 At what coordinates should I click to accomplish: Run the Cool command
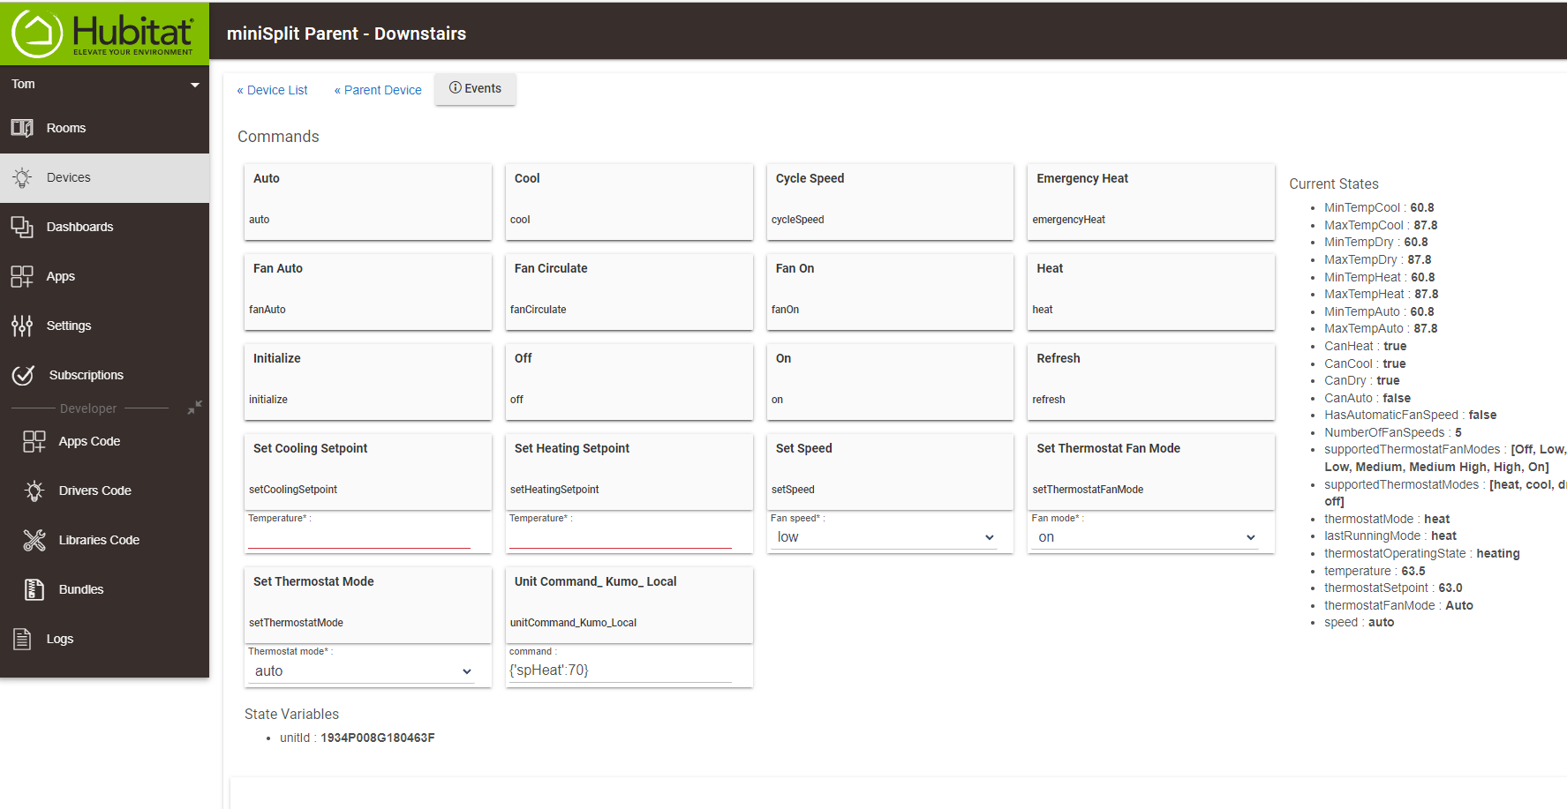629,201
